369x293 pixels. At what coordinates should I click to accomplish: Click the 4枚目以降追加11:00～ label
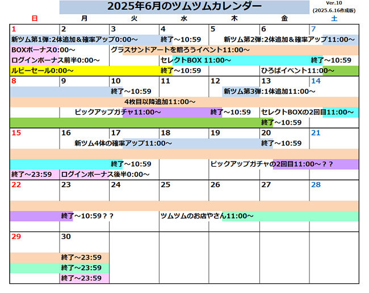point(156,102)
